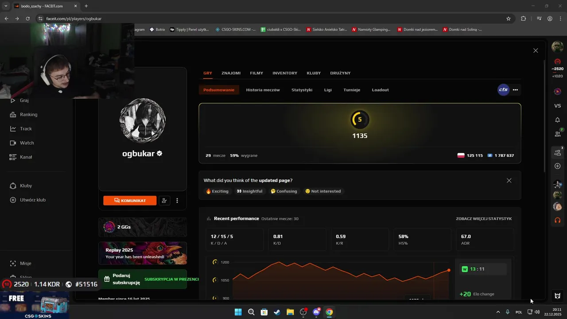Open ZOBACZ WIĘCEJ STATYSTYK link
567x319 pixels.
(484, 219)
